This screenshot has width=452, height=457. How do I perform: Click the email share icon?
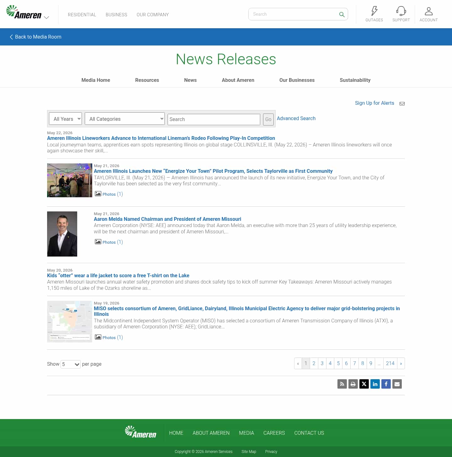397,384
